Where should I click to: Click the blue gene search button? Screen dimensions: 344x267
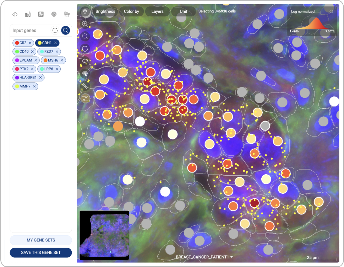coord(65,31)
